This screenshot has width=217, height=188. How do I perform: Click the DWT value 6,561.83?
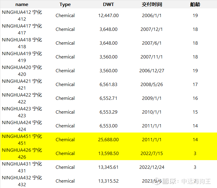click(x=108, y=85)
